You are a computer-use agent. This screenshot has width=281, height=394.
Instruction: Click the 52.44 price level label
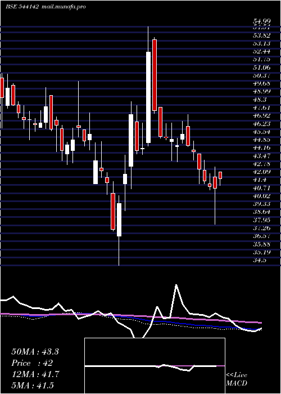[261, 52]
